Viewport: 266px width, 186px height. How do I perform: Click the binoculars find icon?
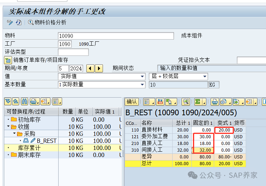25,101
